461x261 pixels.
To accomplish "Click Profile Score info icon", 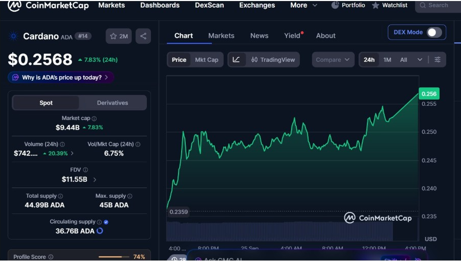I will (51, 257).
